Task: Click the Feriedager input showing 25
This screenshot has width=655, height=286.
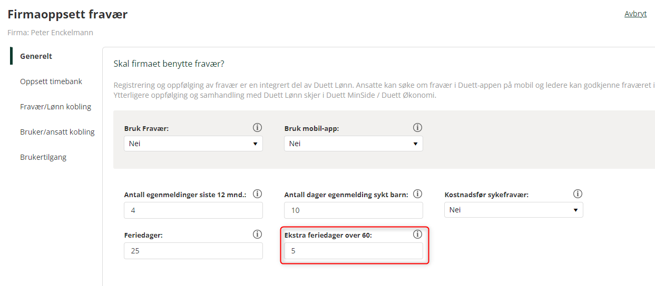Action: tap(193, 251)
